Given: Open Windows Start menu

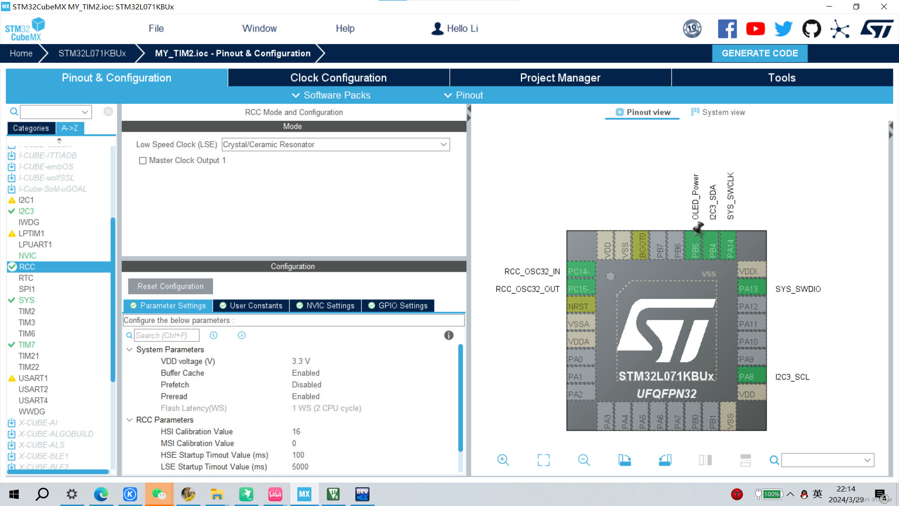Looking at the screenshot, I should pos(14,494).
